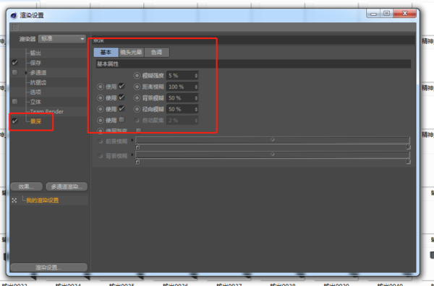This screenshot has width=434, height=286.
Task: Switch to the 镜头光晕 tab
Action: coord(131,52)
